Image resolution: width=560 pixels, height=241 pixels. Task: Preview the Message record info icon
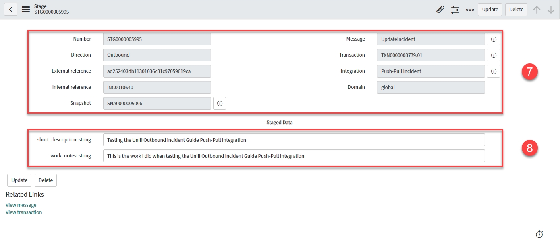(x=494, y=39)
